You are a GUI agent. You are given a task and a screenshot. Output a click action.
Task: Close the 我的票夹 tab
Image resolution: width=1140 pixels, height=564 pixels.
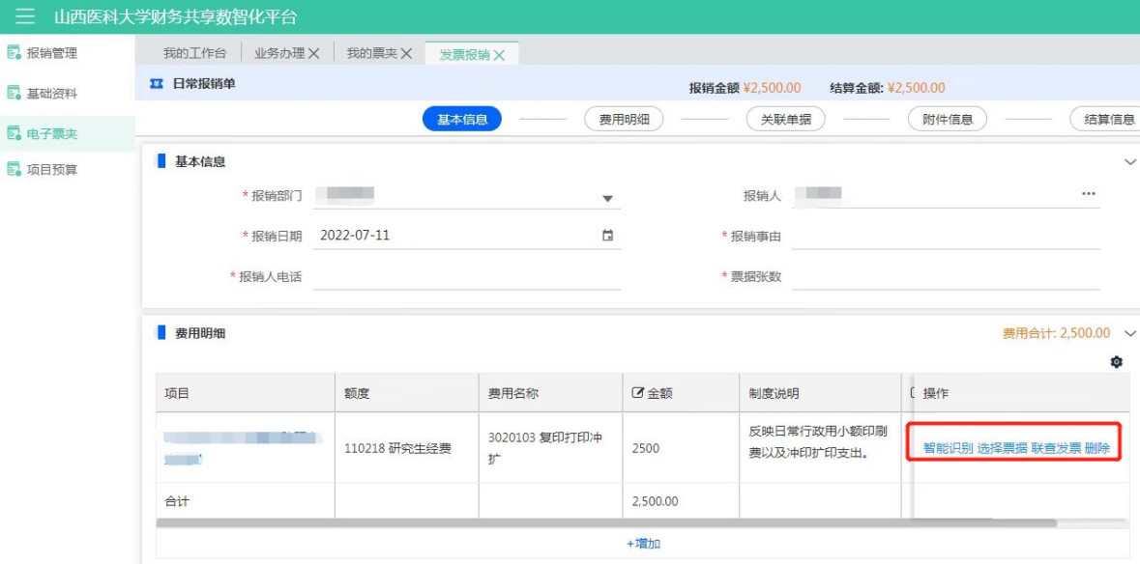tap(407, 54)
